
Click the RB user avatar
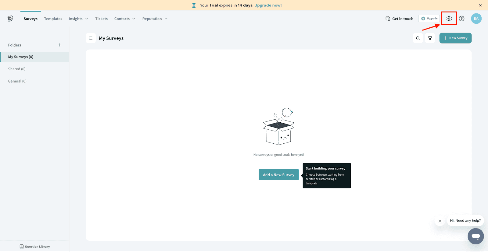[x=476, y=19]
